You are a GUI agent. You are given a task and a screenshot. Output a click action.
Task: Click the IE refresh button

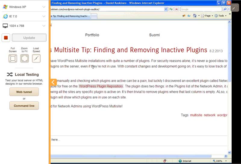[x=171, y=9]
